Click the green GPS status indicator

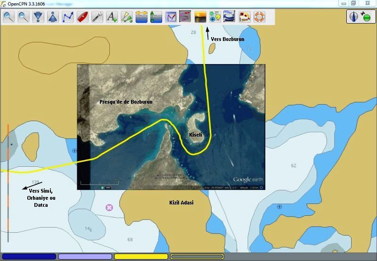(x=367, y=17)
